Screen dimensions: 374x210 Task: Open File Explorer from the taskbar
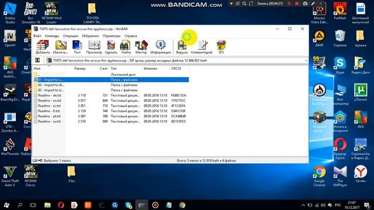(x=47, y=205)
